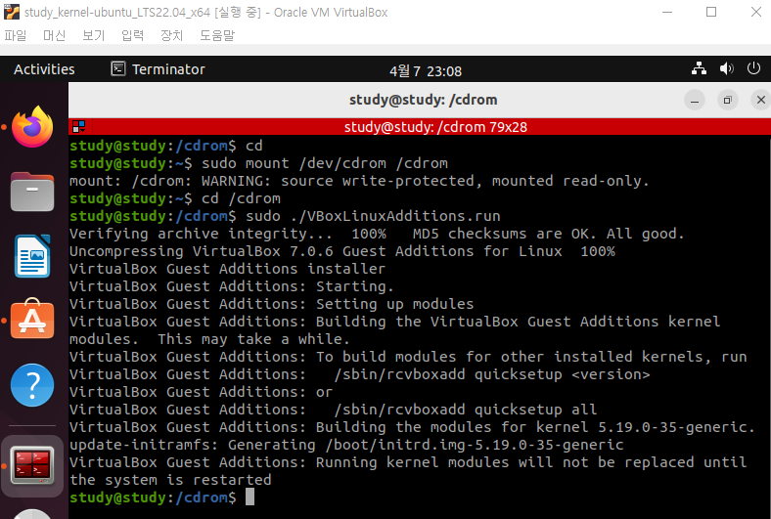771x519 pixels.
Task: Open the clock showing 4월 7 23:08
Action: point(426,71)
